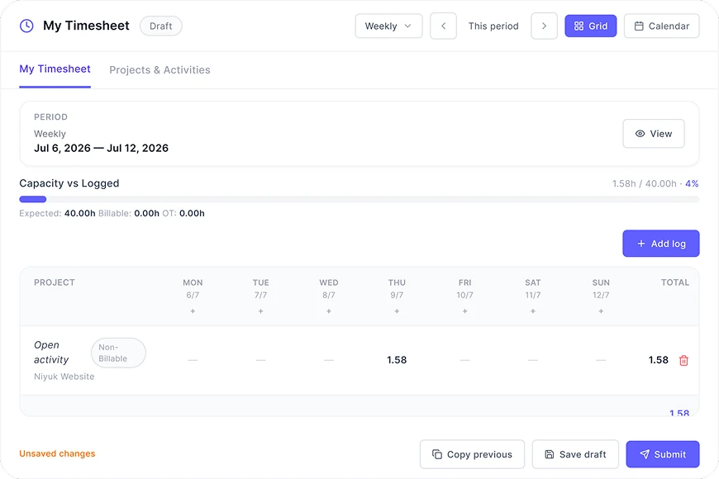Click the Expected 40.00h value
The image size is (719, 479).
point(80,213)
